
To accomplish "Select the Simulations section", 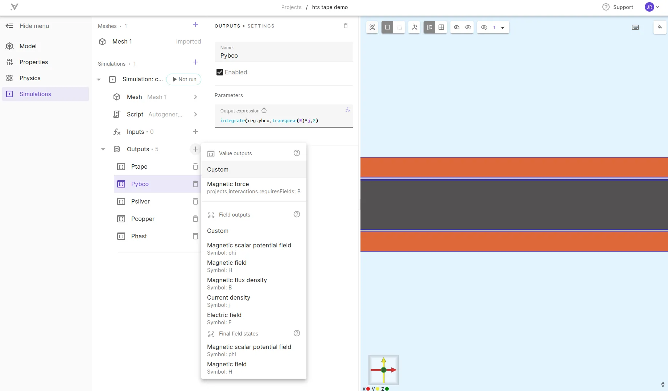I will tap(45, 94).
